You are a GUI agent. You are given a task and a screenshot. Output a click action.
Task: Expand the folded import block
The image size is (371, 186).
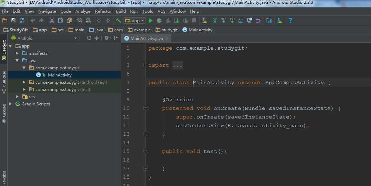click(146, 65)
